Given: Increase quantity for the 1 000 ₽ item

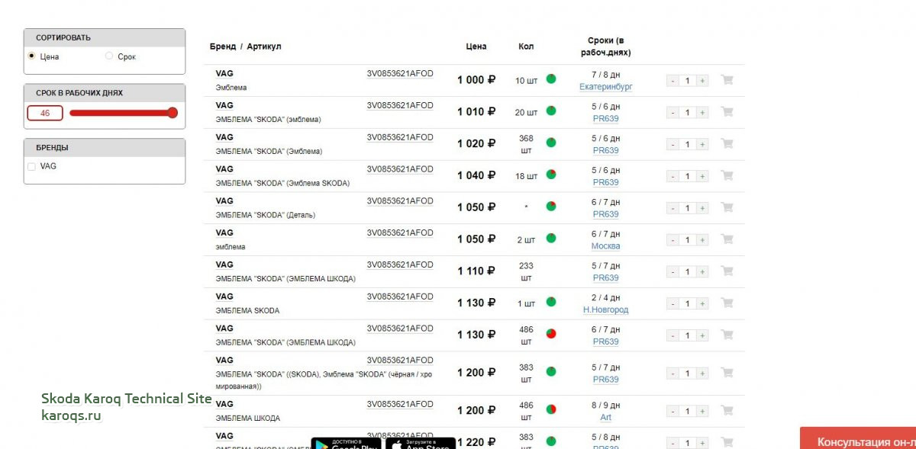Looking at the screenshot, I should pos(702,81).
